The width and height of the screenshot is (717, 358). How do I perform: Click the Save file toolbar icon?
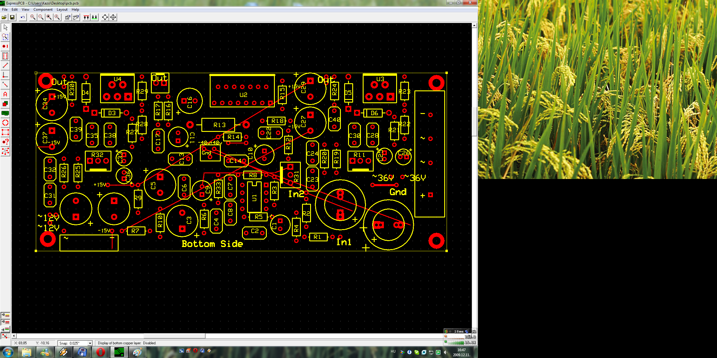click(x=12, y=17)
